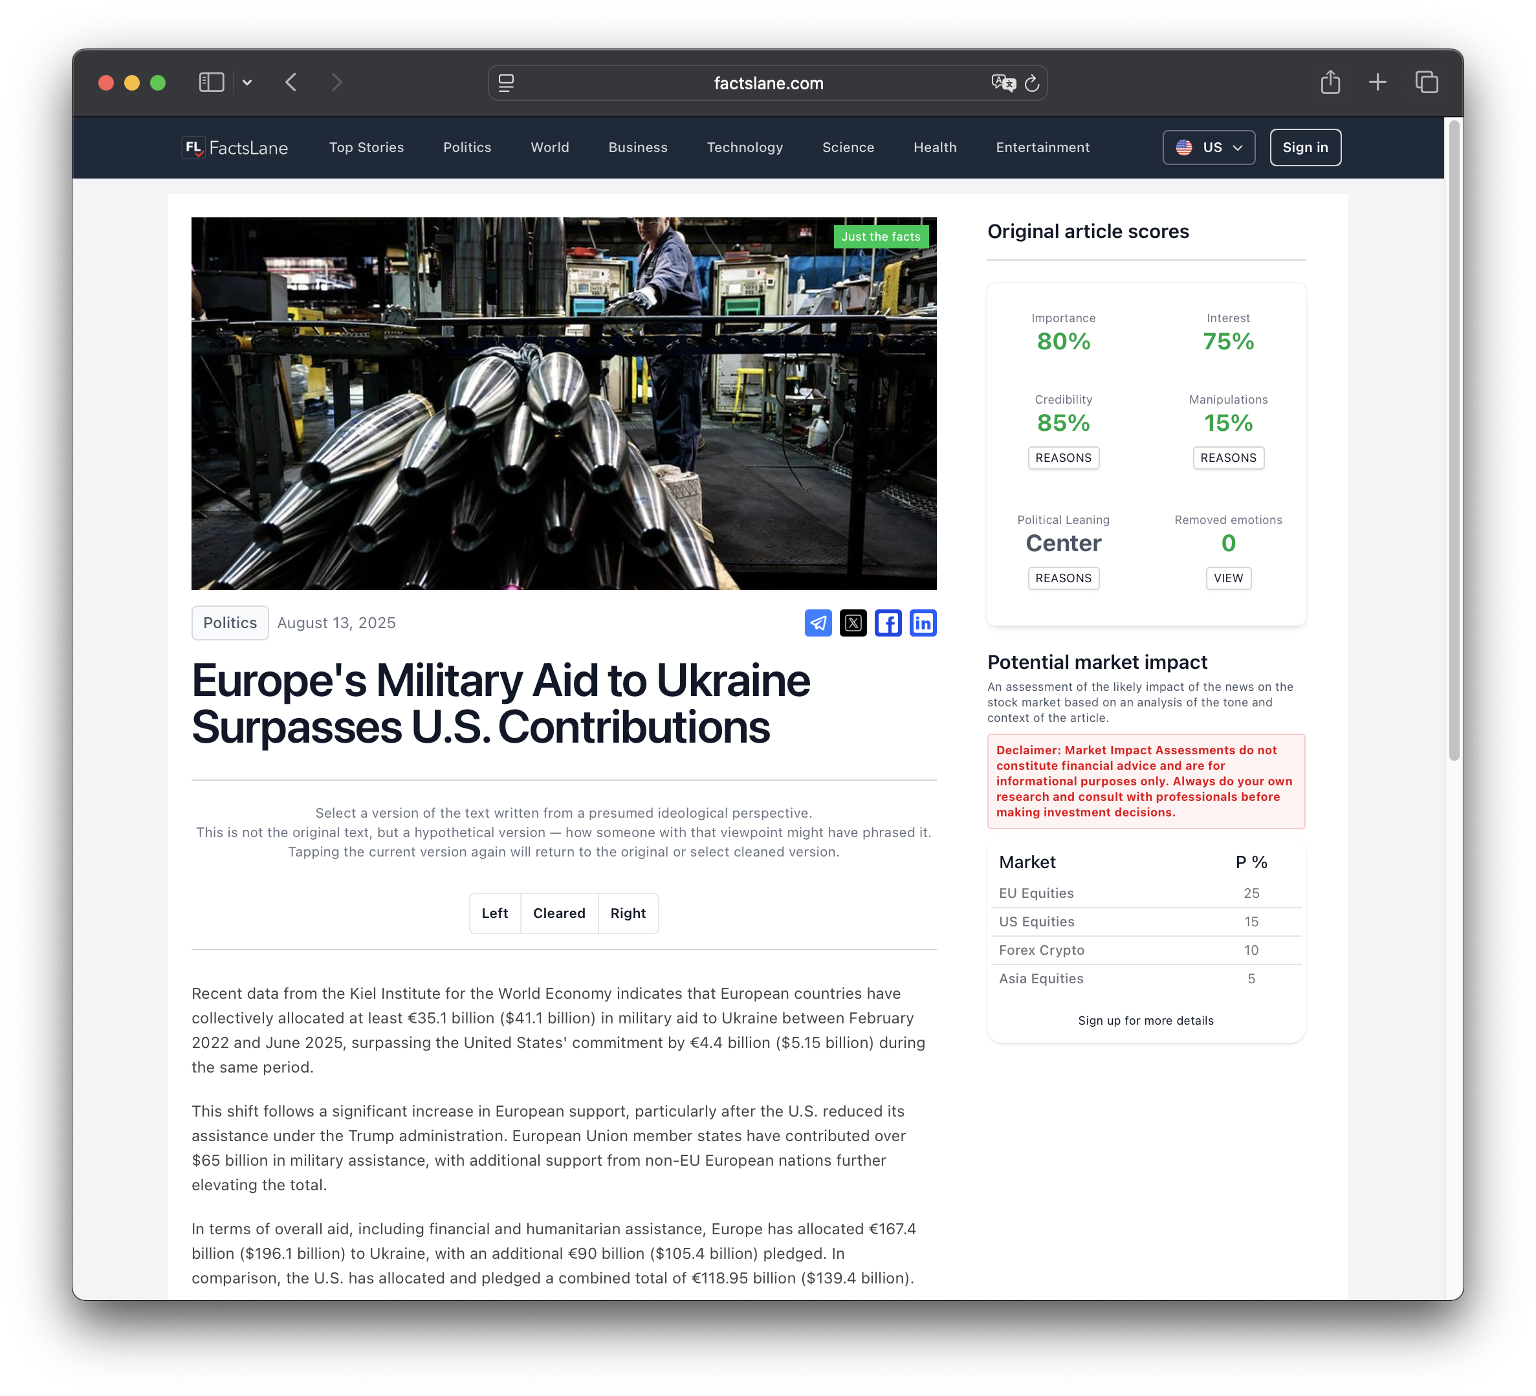Open Technology section
This screenshot has height=1396, width=1536.
pos(744,147)
